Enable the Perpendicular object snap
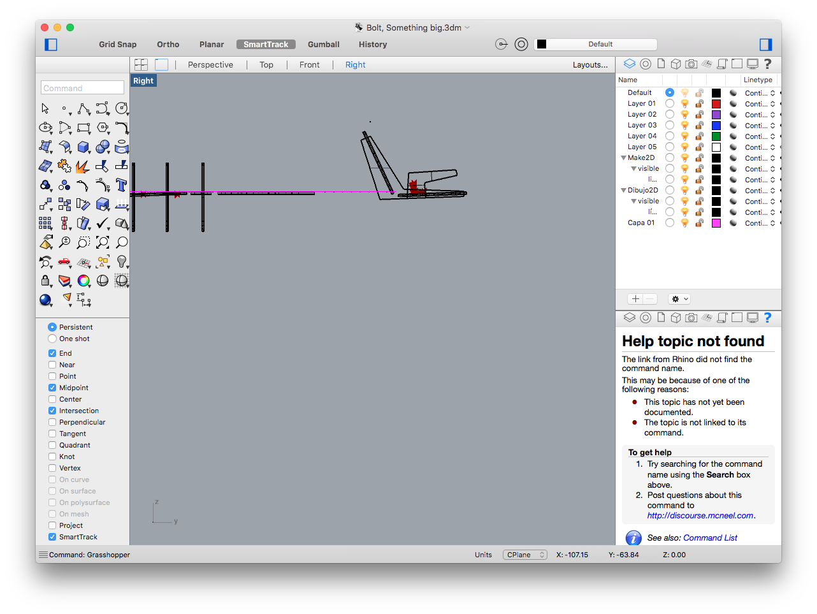 pos(52,422)
